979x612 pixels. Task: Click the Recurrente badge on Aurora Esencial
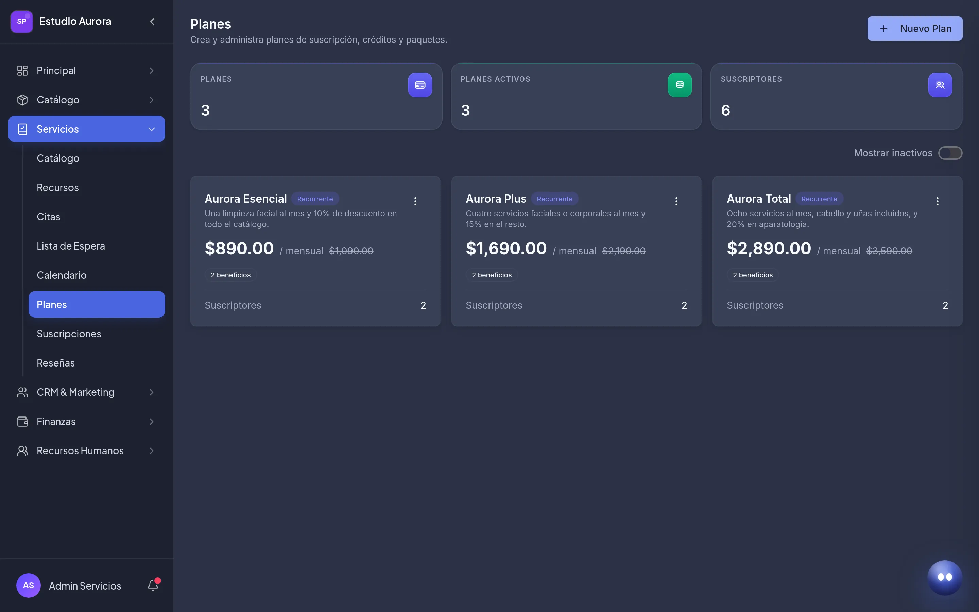(315, 199)
